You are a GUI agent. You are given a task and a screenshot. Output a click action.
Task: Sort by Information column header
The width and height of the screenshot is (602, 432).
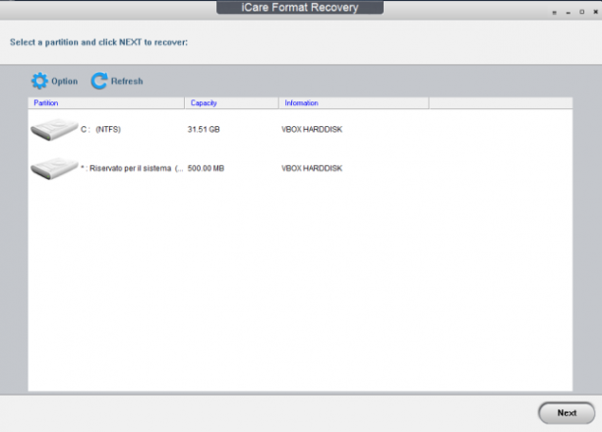353,103
